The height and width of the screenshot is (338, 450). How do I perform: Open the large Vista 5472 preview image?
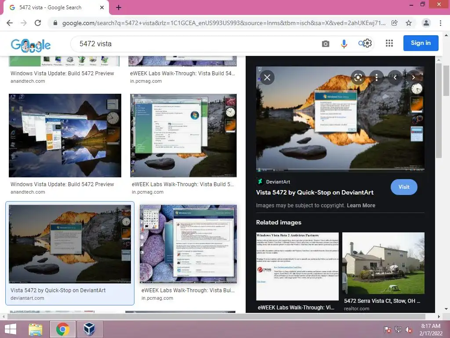coord(340,119)
